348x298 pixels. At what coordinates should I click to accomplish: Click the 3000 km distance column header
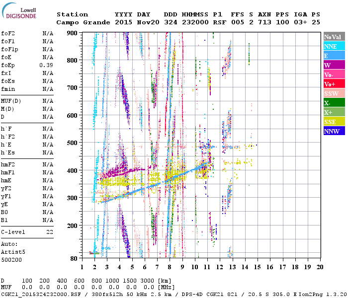(147, 281)
